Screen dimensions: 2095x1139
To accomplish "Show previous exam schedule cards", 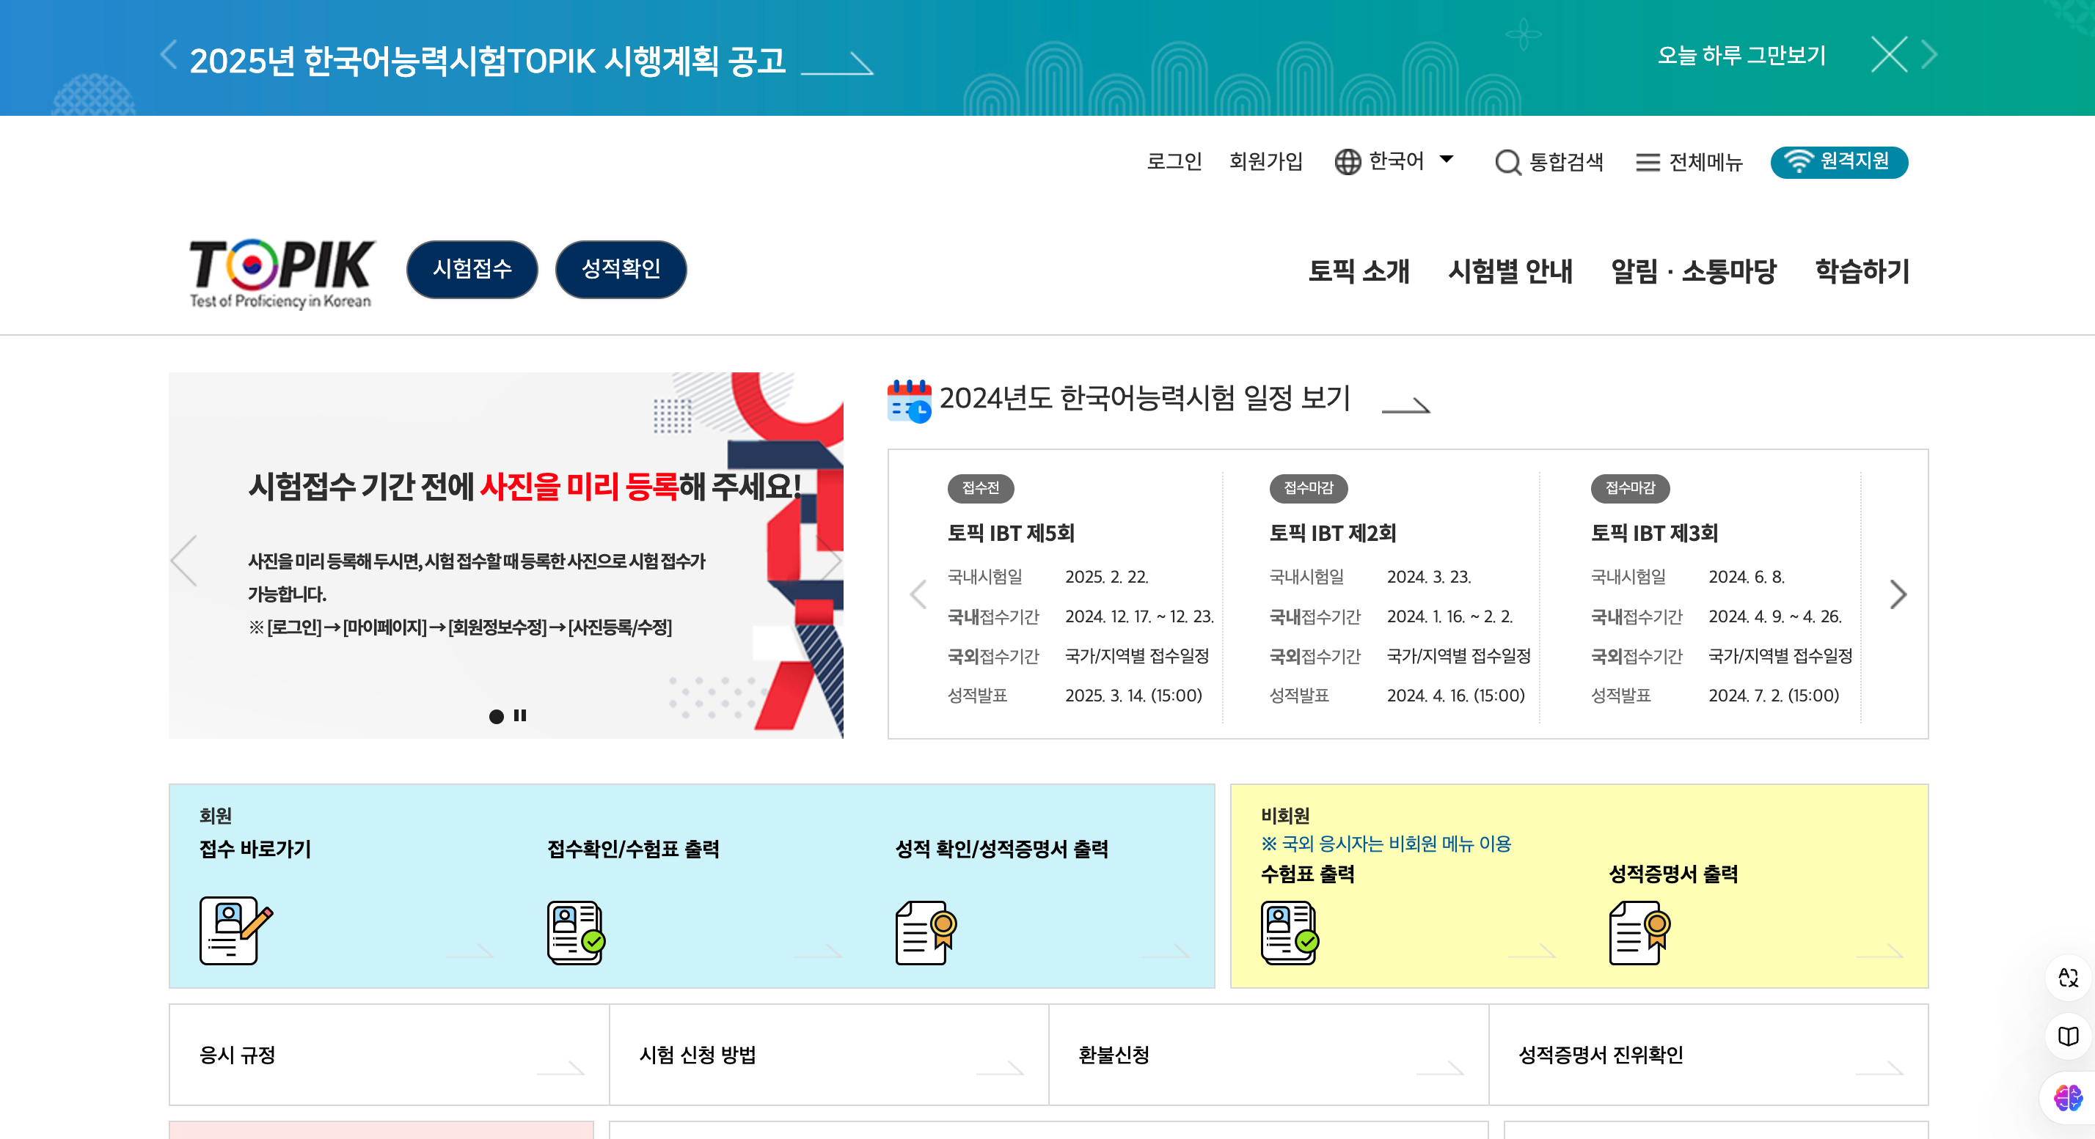I will (x=918, y=594).
